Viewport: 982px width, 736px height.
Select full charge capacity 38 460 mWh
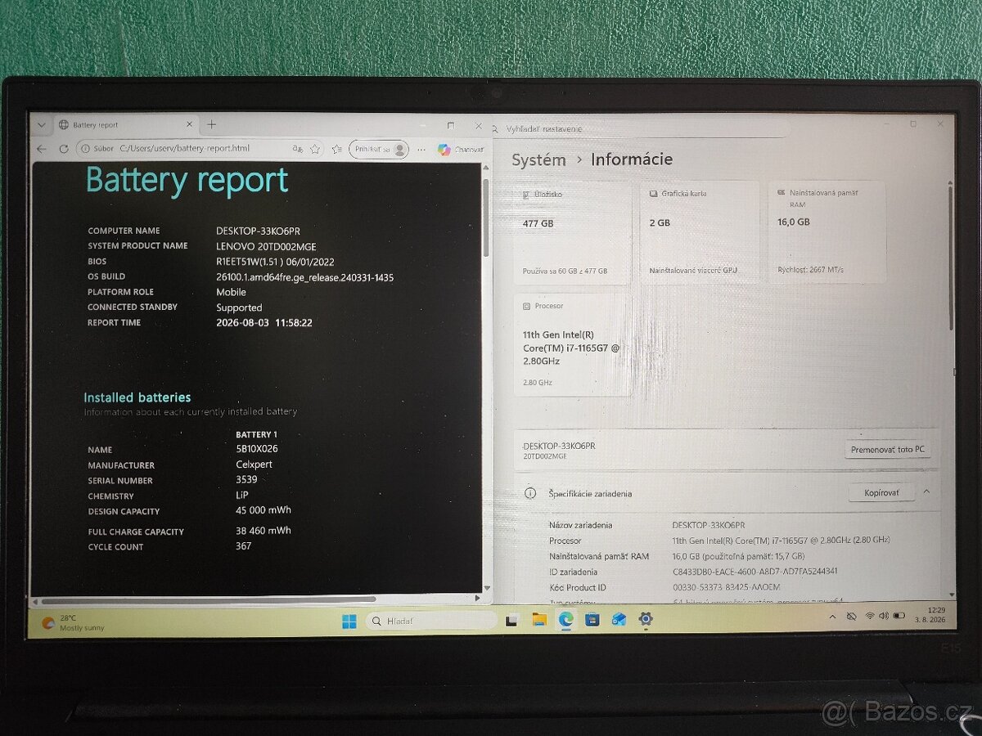coord(264,531)
